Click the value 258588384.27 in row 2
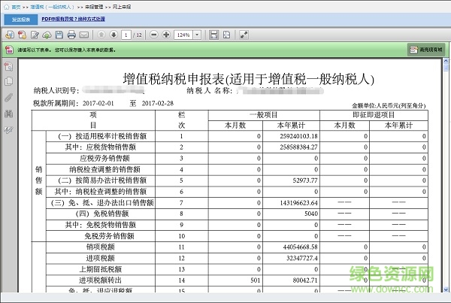451x303 pixels. click(298, 147)
